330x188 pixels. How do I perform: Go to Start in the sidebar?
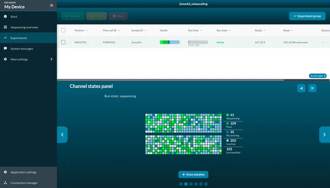pyautogui.click(x=29, y=17)
